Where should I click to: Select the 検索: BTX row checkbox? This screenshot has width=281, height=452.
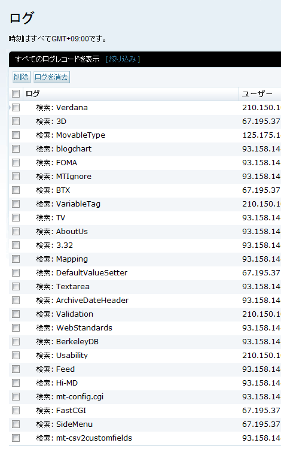[16, 190]
